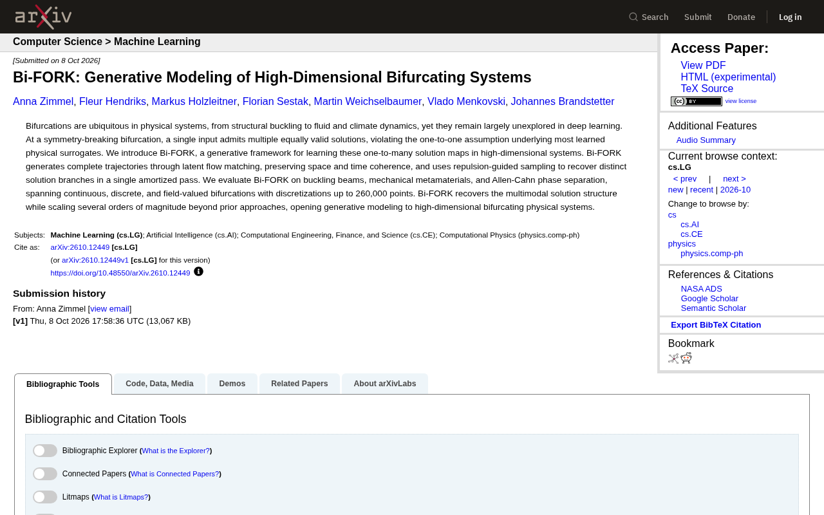Open the HTML (experimental) version

[729, 77]
